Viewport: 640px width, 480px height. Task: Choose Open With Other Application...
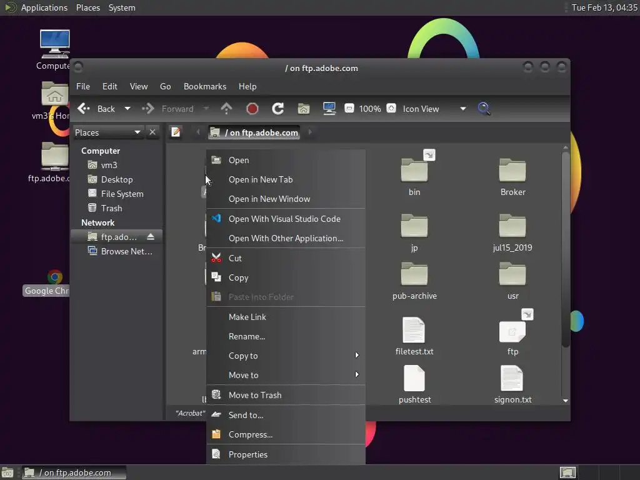286,238
